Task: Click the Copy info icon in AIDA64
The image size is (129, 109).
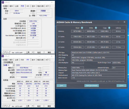Action: pyautogui.click(x=109, y=28)
